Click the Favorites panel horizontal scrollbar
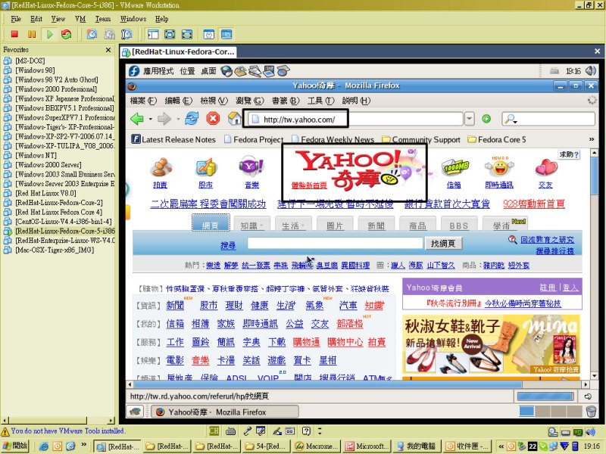This screenshot has height=454, width=606. [x=58, y=420]
